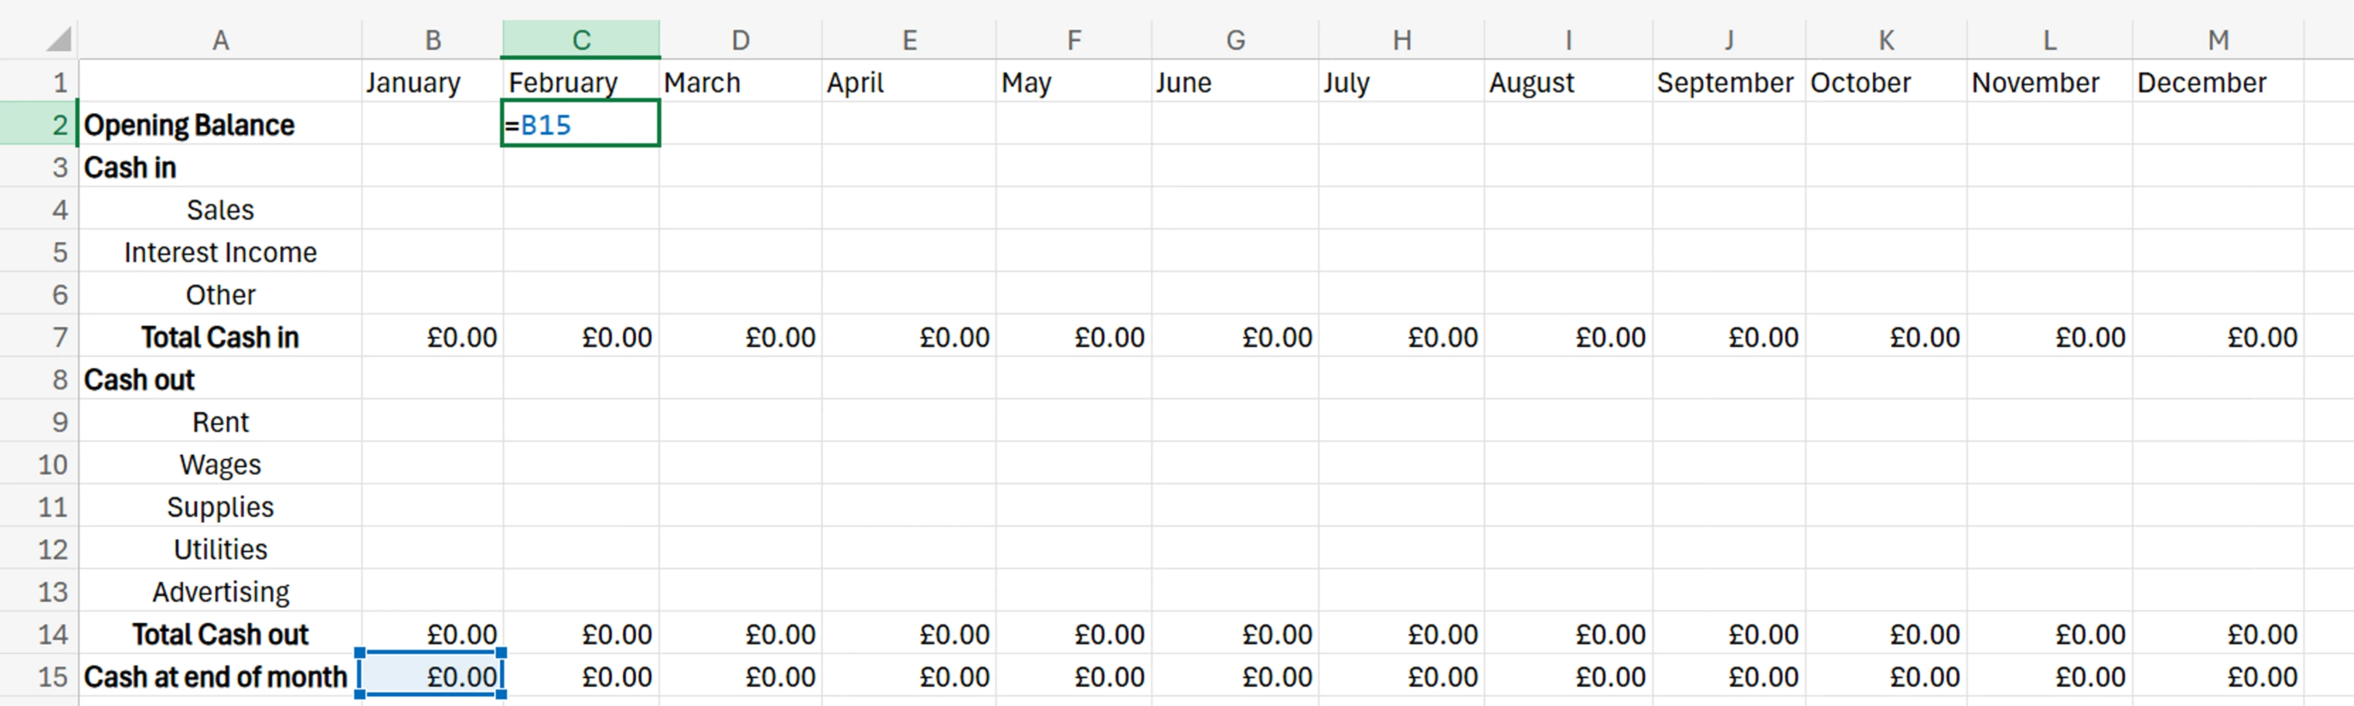Screen dimensions: 2354x706
Task: Click the Total Cash in label cell
Action: pos(220,337)
